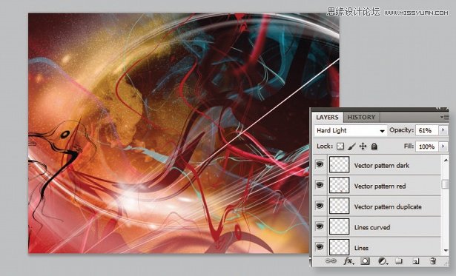
Task: Toggle lock image pixels brush icon
Action: tap(351, 147)
